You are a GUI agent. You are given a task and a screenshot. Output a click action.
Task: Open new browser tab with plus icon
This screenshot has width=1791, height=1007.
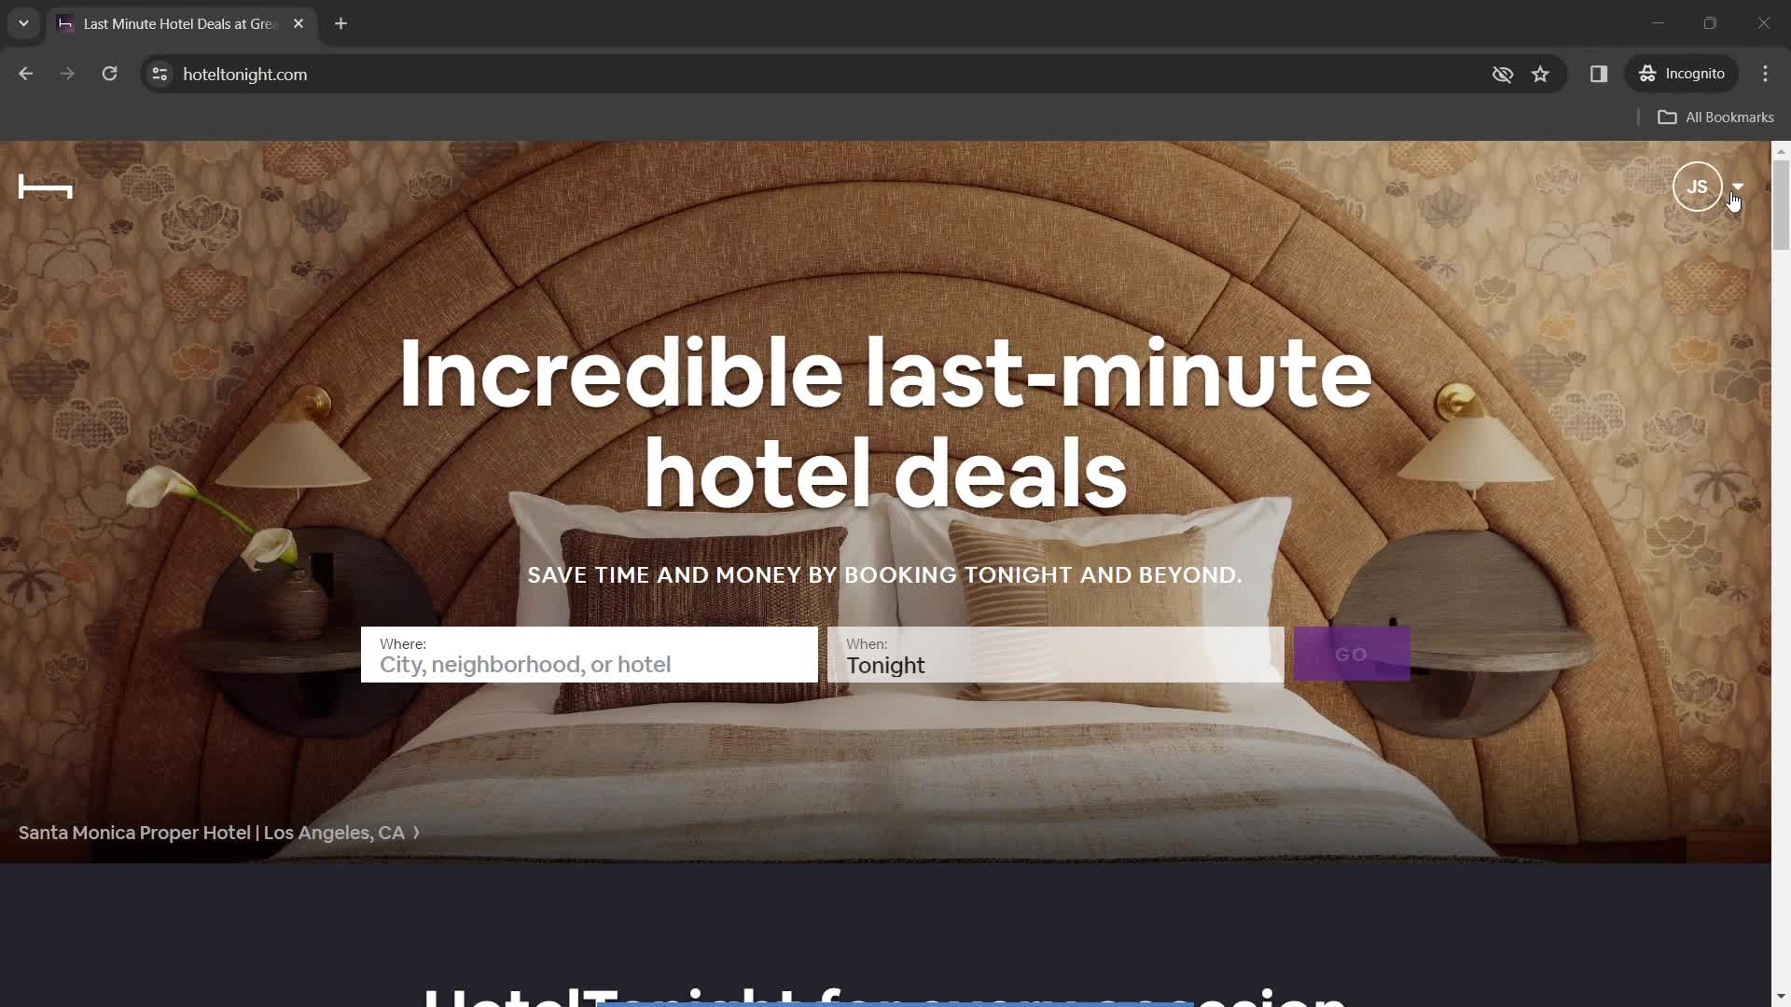340,23
